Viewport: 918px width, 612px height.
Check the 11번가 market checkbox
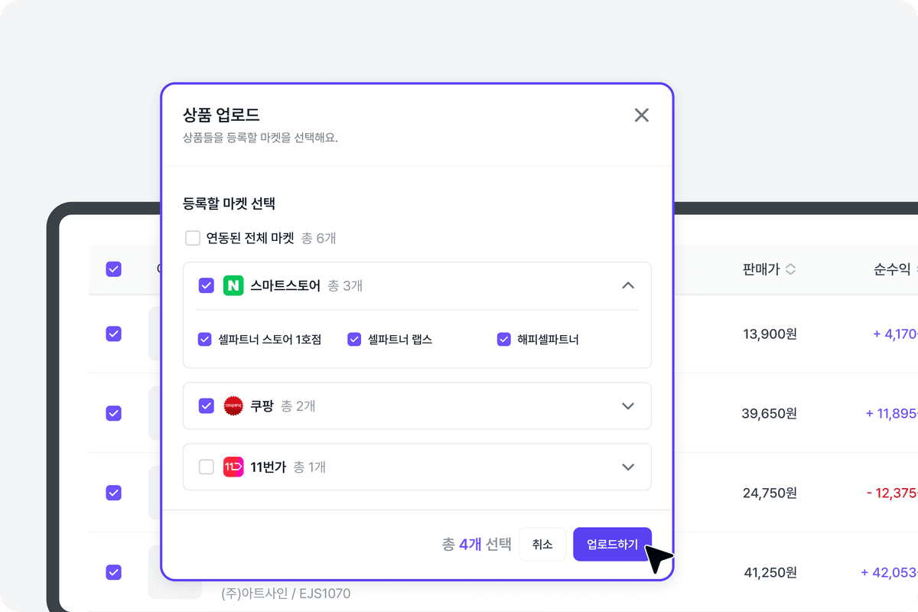coord(207,467)
